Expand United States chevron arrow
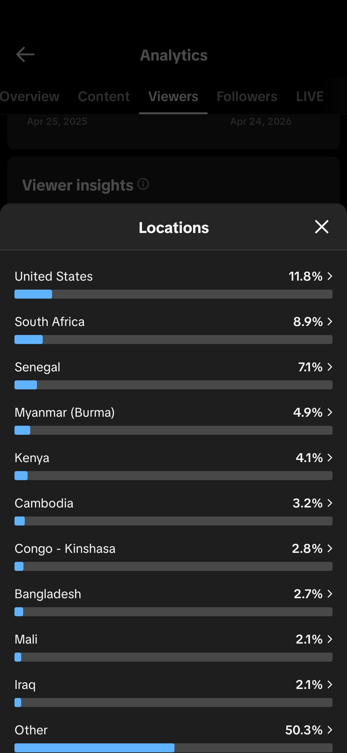 [330, 276]
